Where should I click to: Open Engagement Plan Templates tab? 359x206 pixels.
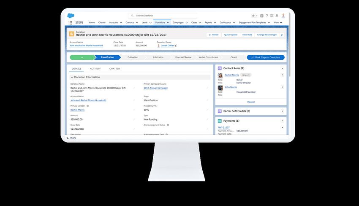252,22
